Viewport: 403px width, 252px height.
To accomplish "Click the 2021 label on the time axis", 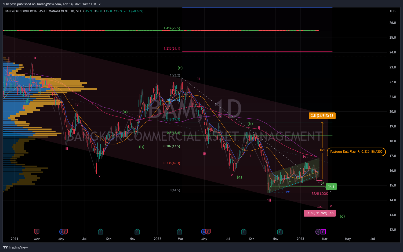I will [14, 239].
